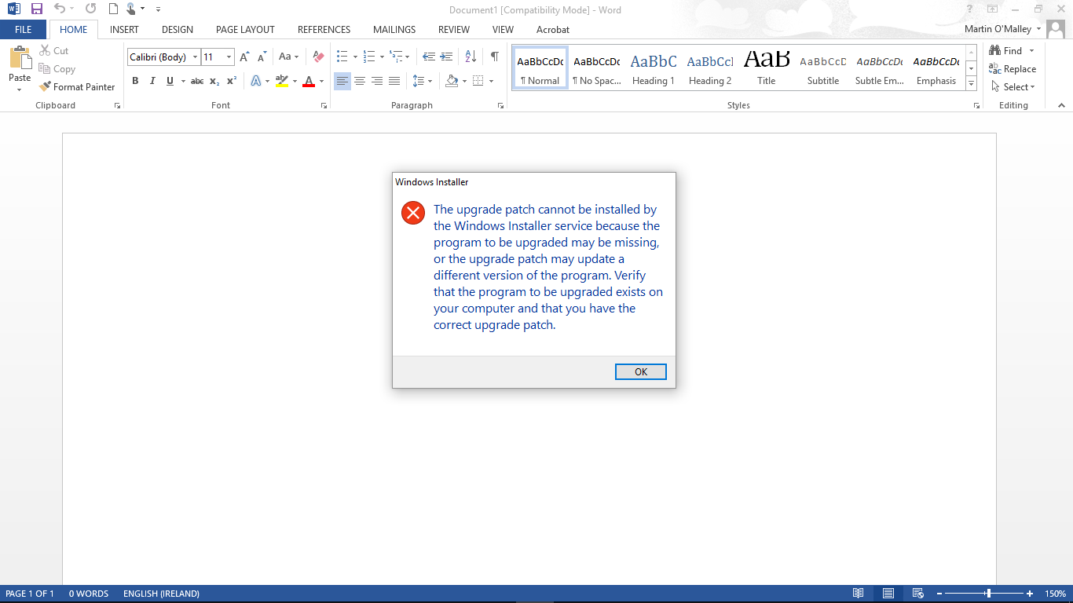Screen dimensions: 1073x603
Task: Toggle bold formatting
Action: pos(135,81)
